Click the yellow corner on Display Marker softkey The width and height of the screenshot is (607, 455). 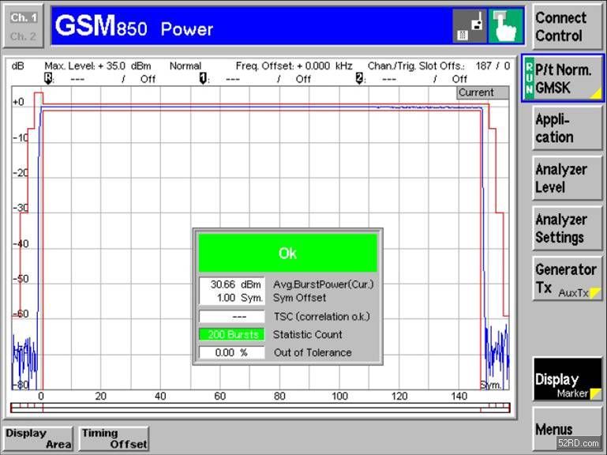pyautogui.click(x=595, y=393)
